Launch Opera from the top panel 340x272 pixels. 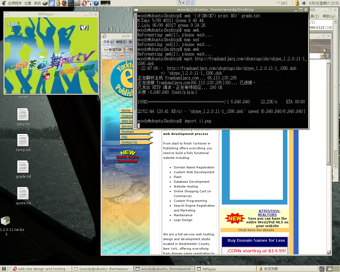[x=84, y=3]
